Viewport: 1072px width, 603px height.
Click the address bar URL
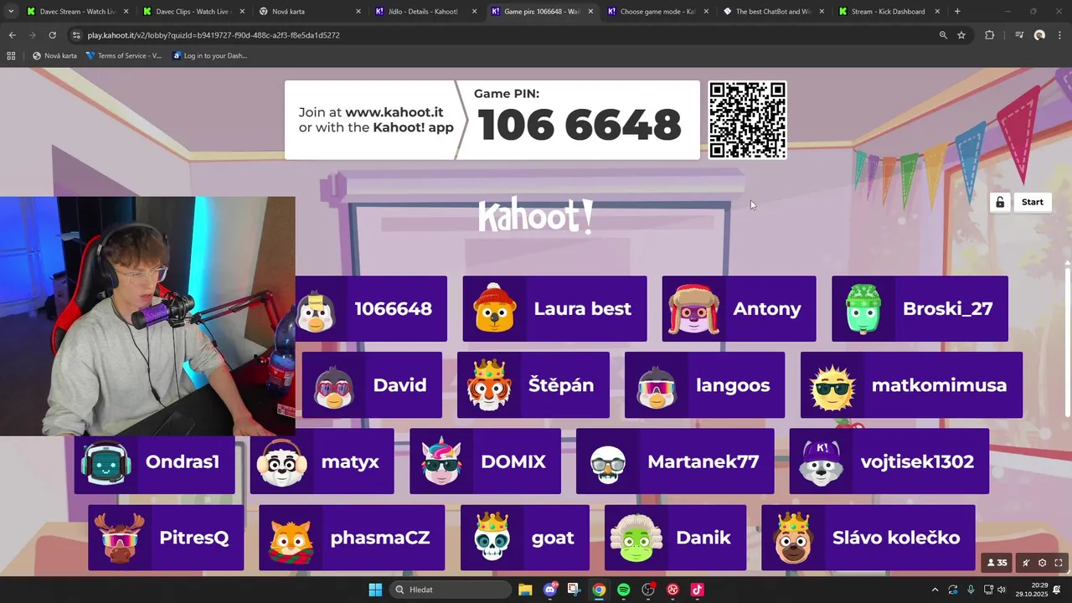(214, 35)
